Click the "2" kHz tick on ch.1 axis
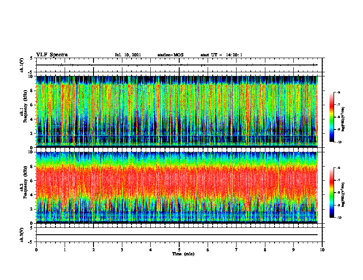 tap(32, 134)
